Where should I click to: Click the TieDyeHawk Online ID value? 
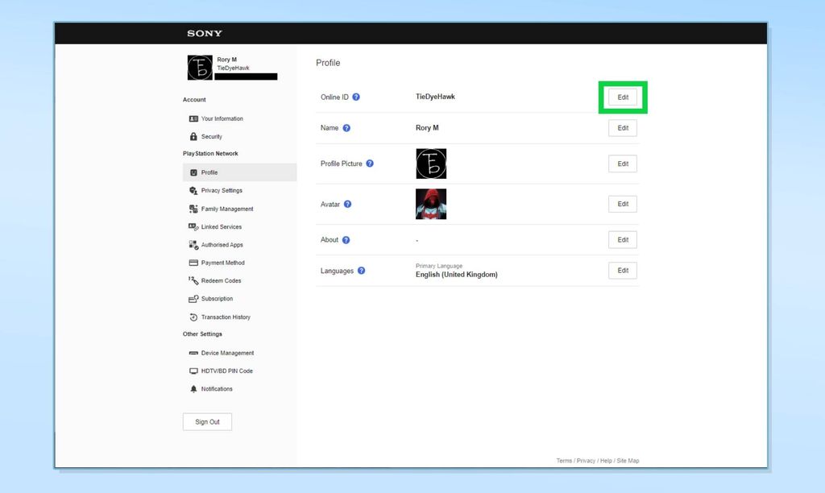(435, 97)
